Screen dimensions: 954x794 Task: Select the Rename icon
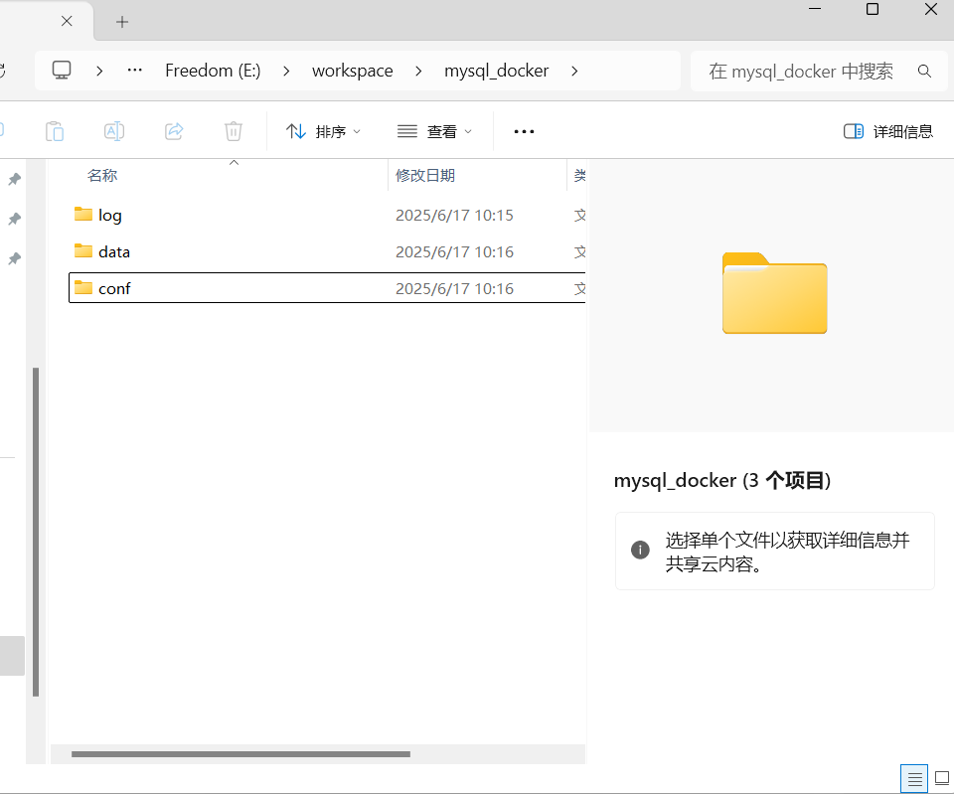tap(113, 130)
